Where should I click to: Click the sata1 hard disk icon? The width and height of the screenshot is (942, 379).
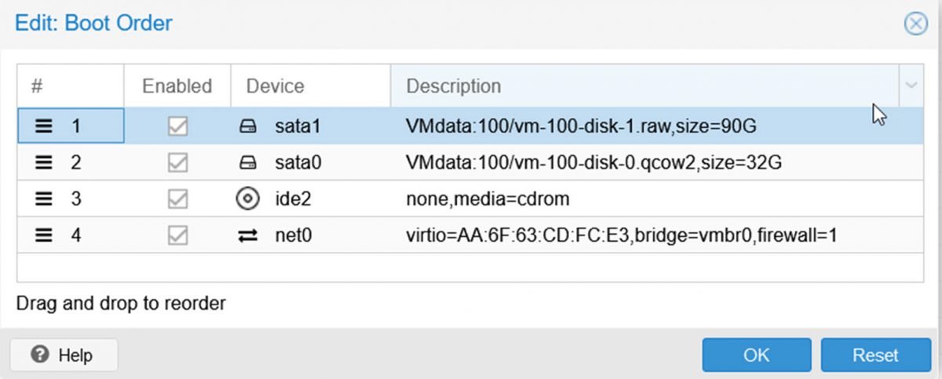246,126
